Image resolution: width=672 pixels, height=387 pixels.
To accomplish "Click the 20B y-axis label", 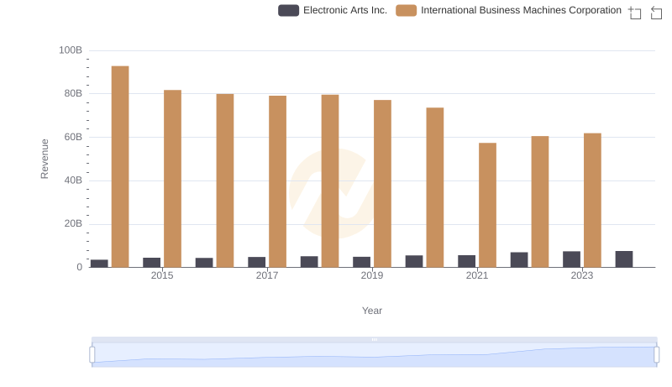I will click(x=73, y=223).
